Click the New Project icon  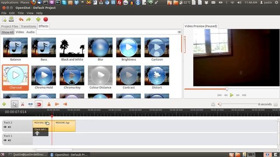tap(4, 19)
